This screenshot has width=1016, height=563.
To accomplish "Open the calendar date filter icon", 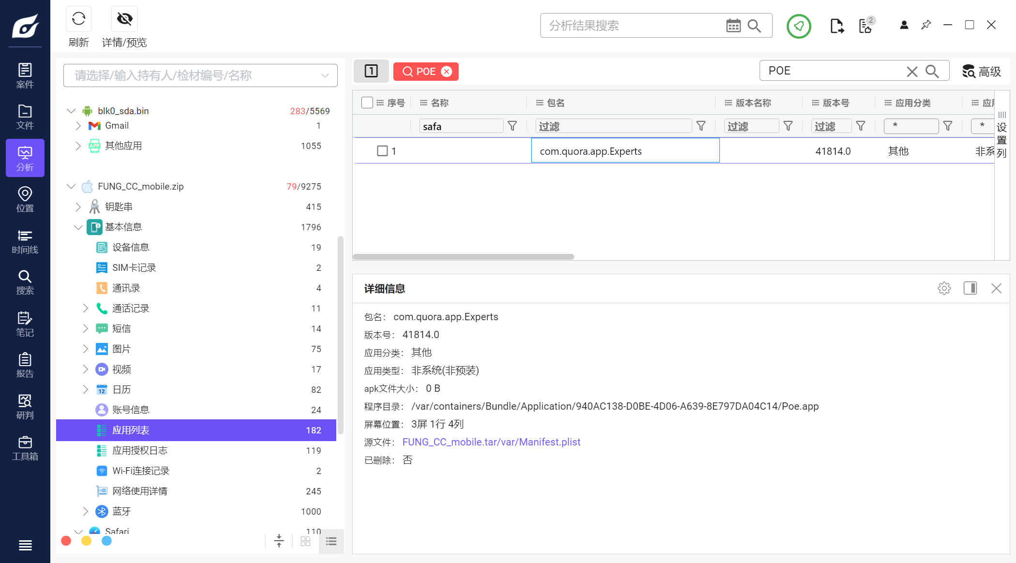I will tap(733, 26).
